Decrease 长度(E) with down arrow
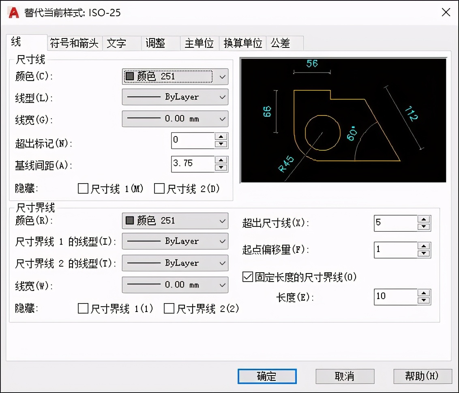The height and width of the screenshot is (393, 459). point(424,301)
